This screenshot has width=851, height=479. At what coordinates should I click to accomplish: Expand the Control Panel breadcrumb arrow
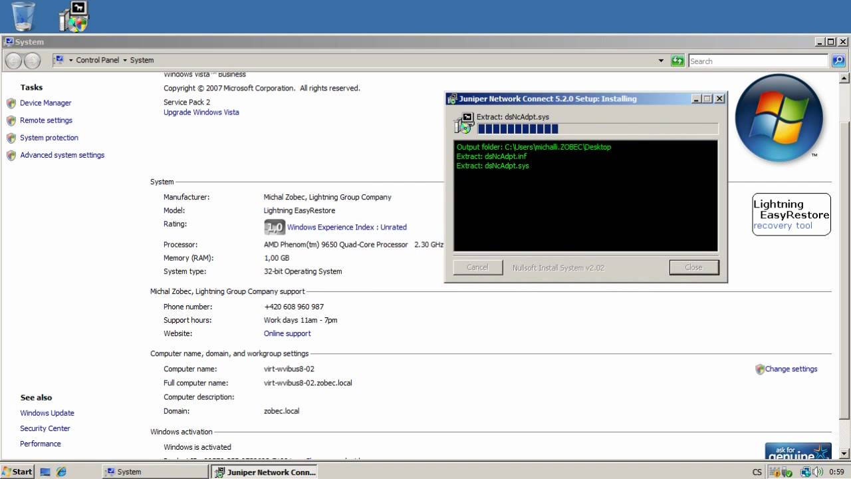[124, 61]
